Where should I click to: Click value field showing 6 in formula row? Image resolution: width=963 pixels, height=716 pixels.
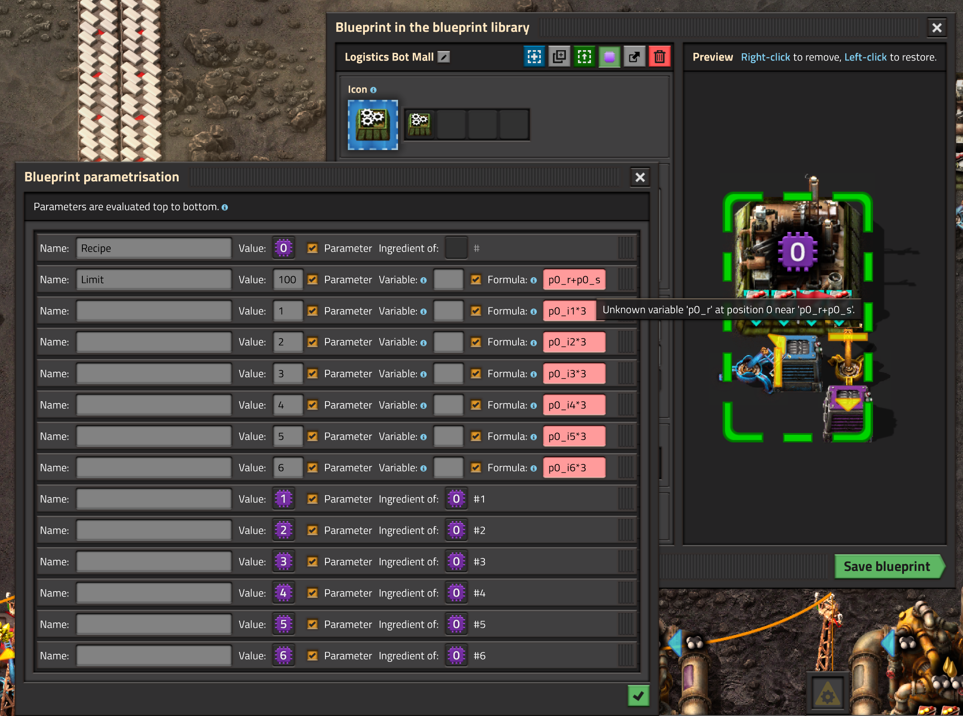[288, 467]
